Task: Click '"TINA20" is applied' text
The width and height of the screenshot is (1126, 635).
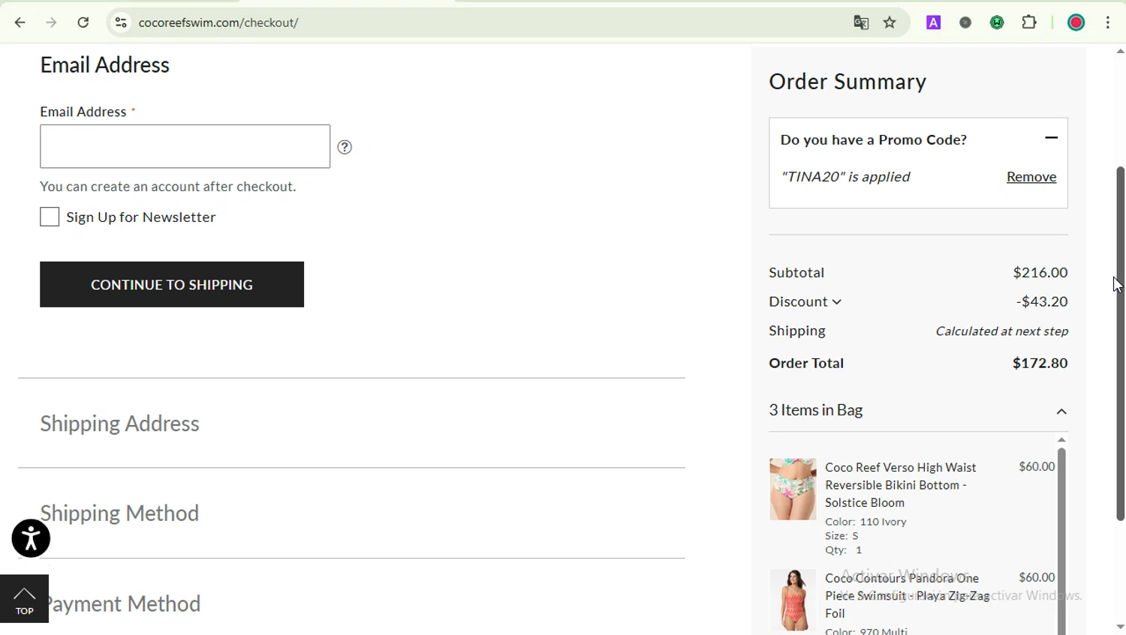Action: coord(845,177)
